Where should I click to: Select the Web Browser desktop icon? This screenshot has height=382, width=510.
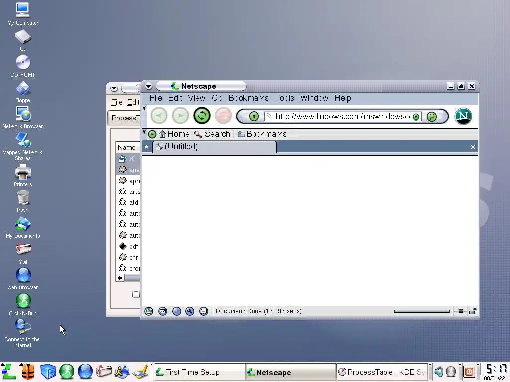pos(23,279)
